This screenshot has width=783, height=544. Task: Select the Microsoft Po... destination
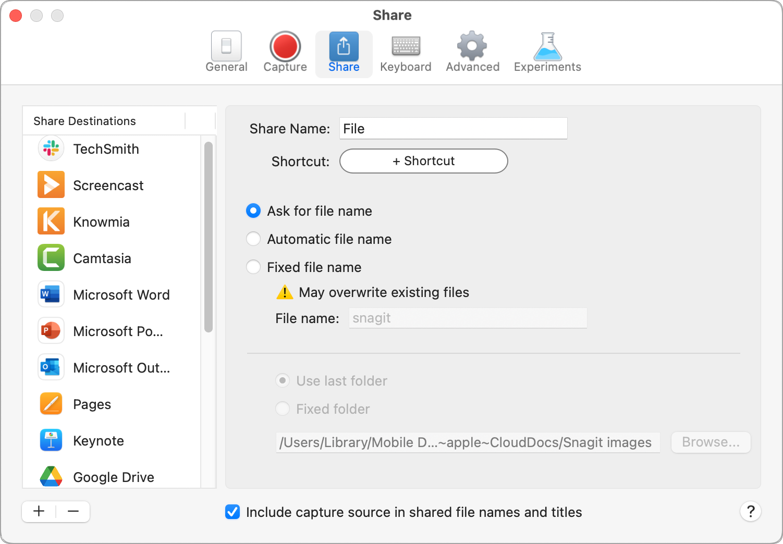[112, 331]
